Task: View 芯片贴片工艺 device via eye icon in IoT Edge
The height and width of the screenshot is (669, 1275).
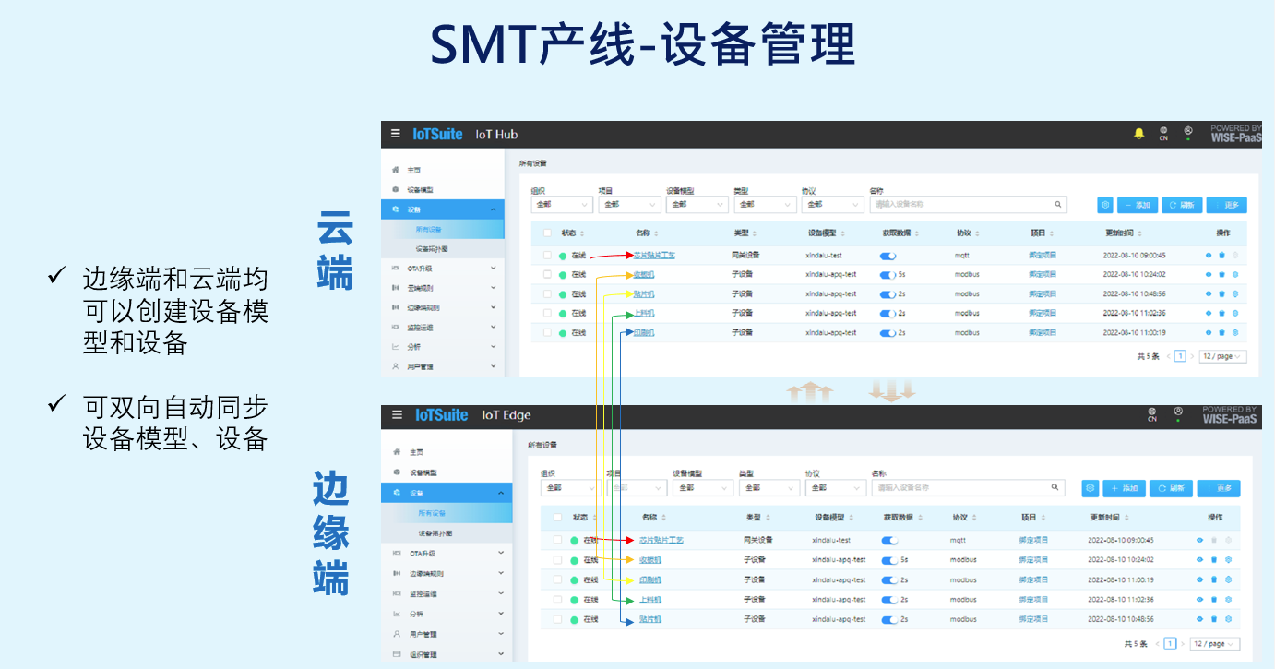Action: [x=1200, y=540]
